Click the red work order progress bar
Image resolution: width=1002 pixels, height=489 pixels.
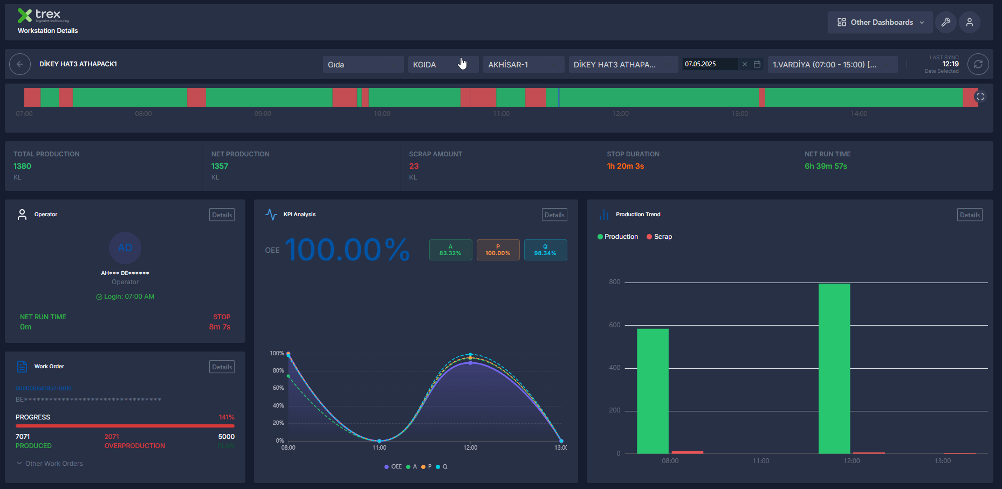(125, 426)
